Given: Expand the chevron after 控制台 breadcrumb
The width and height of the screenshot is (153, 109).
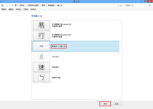Looking at the screenshot, I should [x=26, y=5].
